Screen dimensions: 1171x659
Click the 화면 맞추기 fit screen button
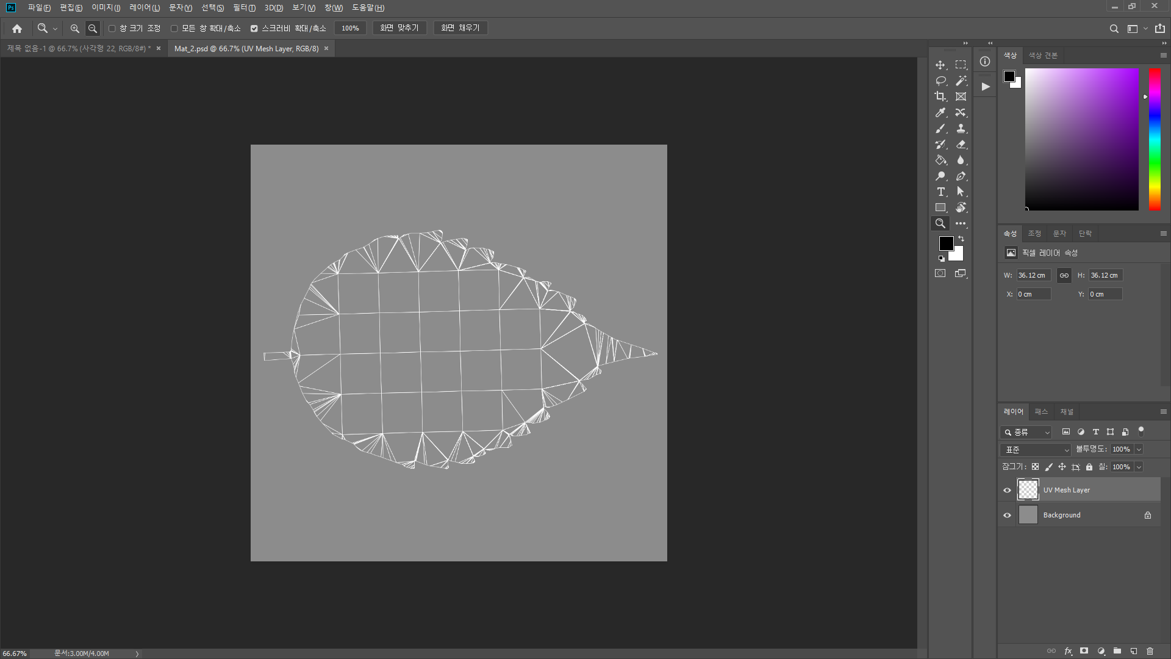click(399, 28)
